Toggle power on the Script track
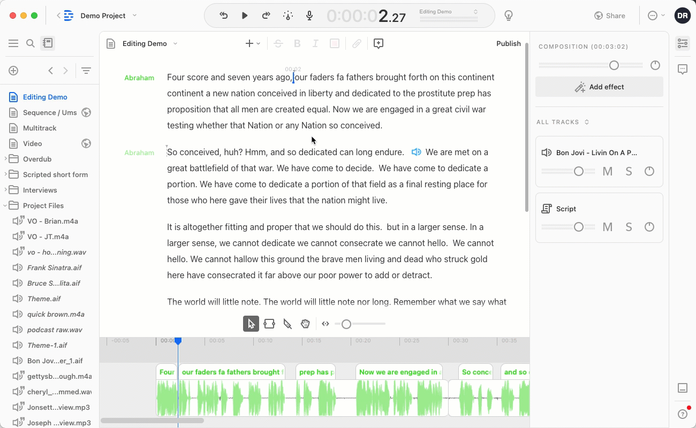This screenshot has width=696, height=428. [649, 227]
